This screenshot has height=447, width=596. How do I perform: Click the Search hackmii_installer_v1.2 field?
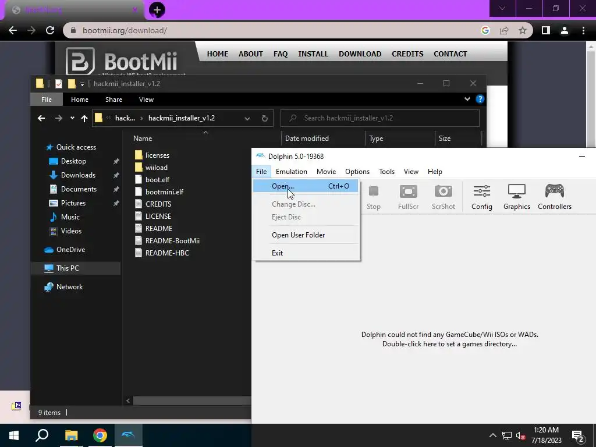(379, 118)
